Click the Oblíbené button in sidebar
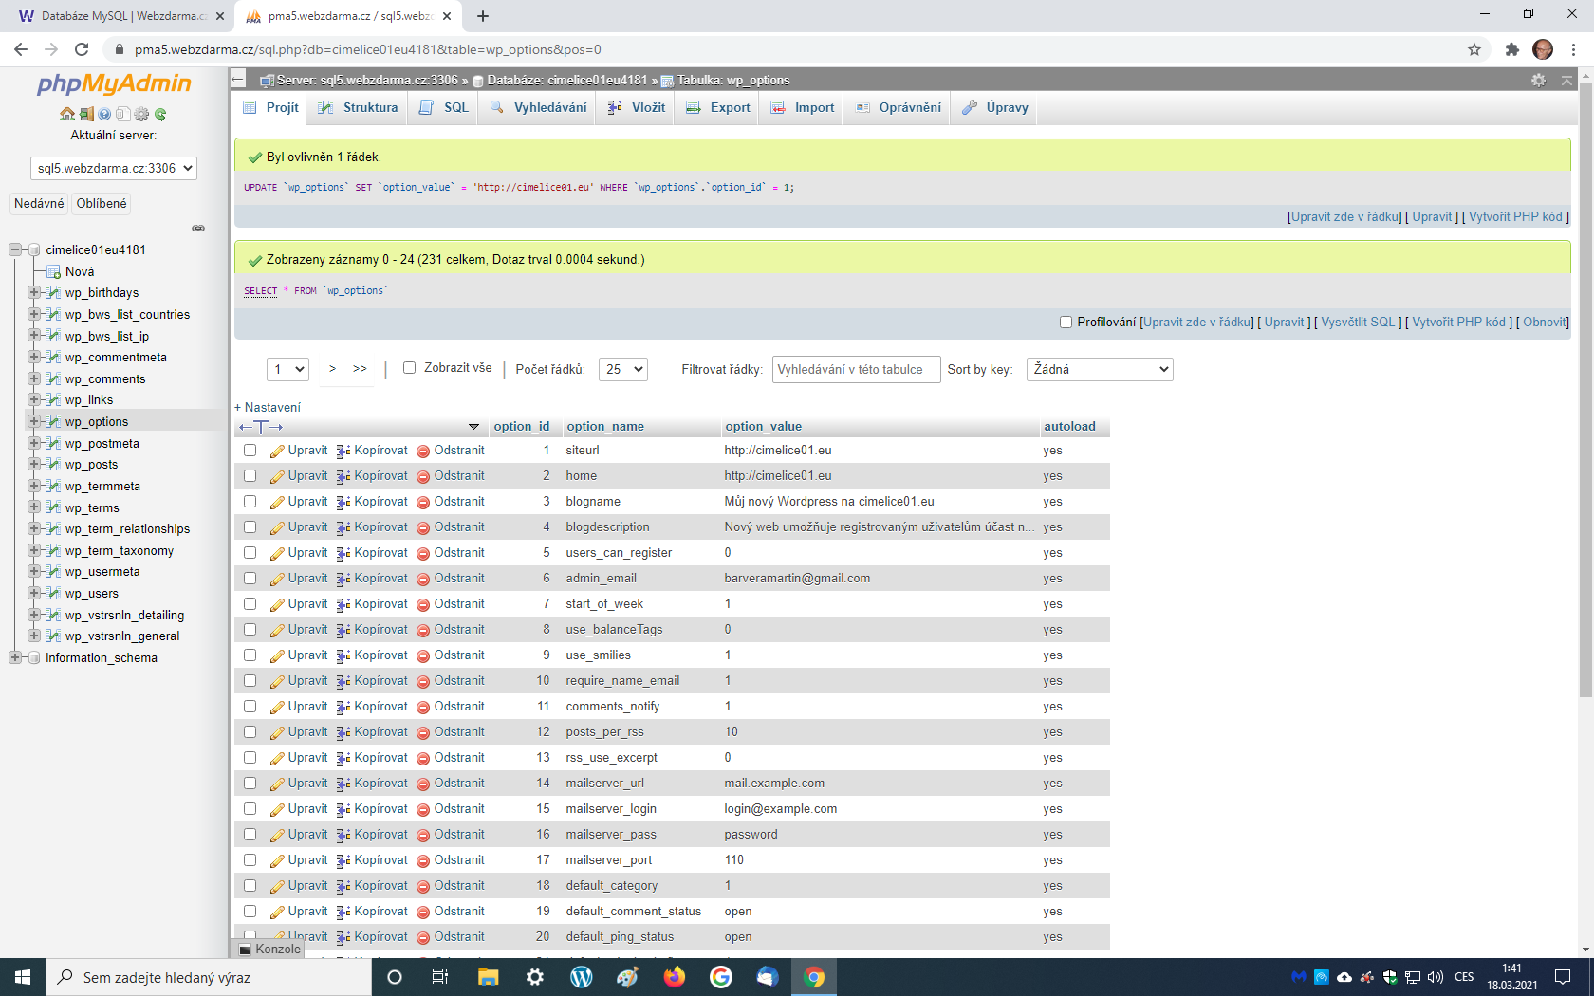Image resolution: width=1594 pixels, height=996 pixels. pos(102,204)
